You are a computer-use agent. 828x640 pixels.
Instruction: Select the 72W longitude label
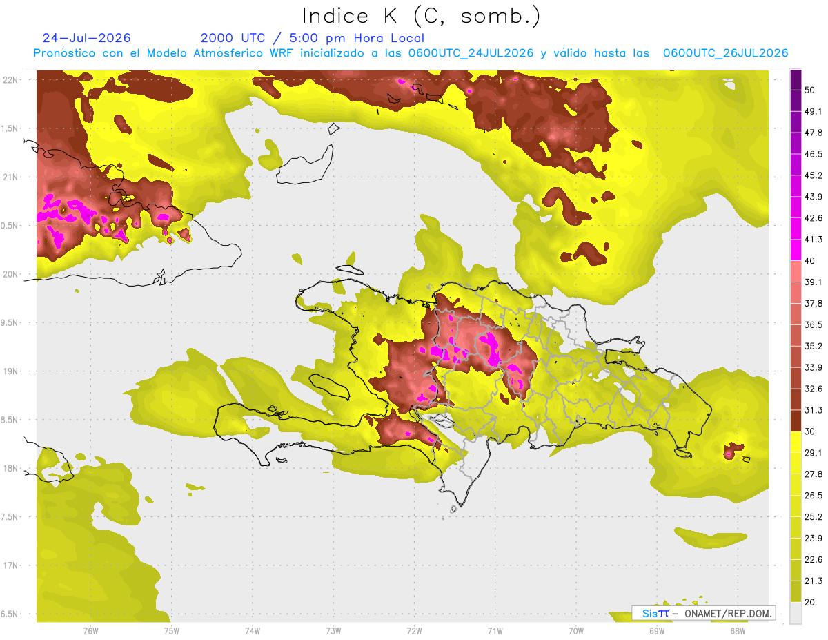point(414,630)
